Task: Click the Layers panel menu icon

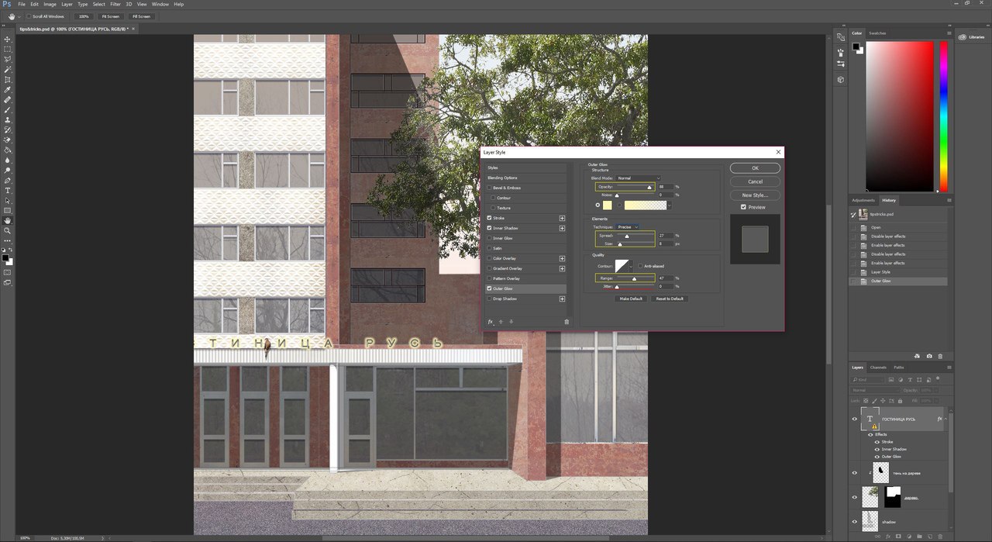Action: coord(948,368)
